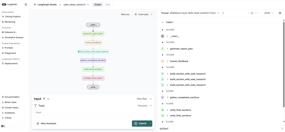Collapse the Topic field chevron
285x132 pixels.
point(151,106)
